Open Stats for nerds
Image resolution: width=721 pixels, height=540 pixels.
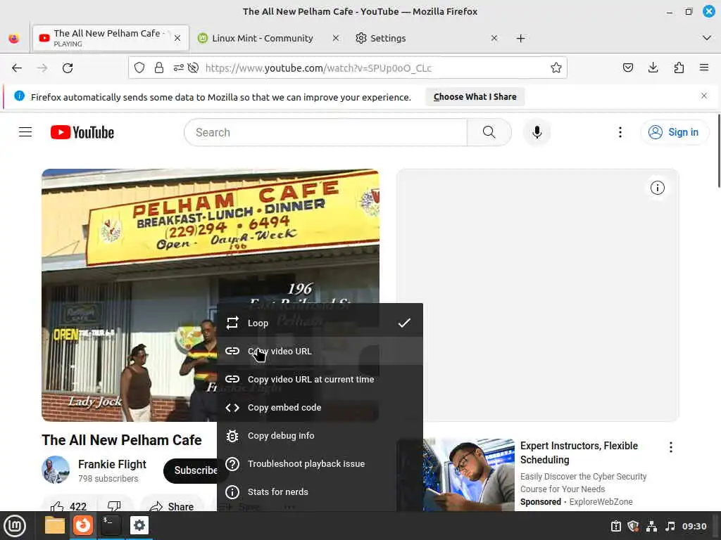pos(320,491)
